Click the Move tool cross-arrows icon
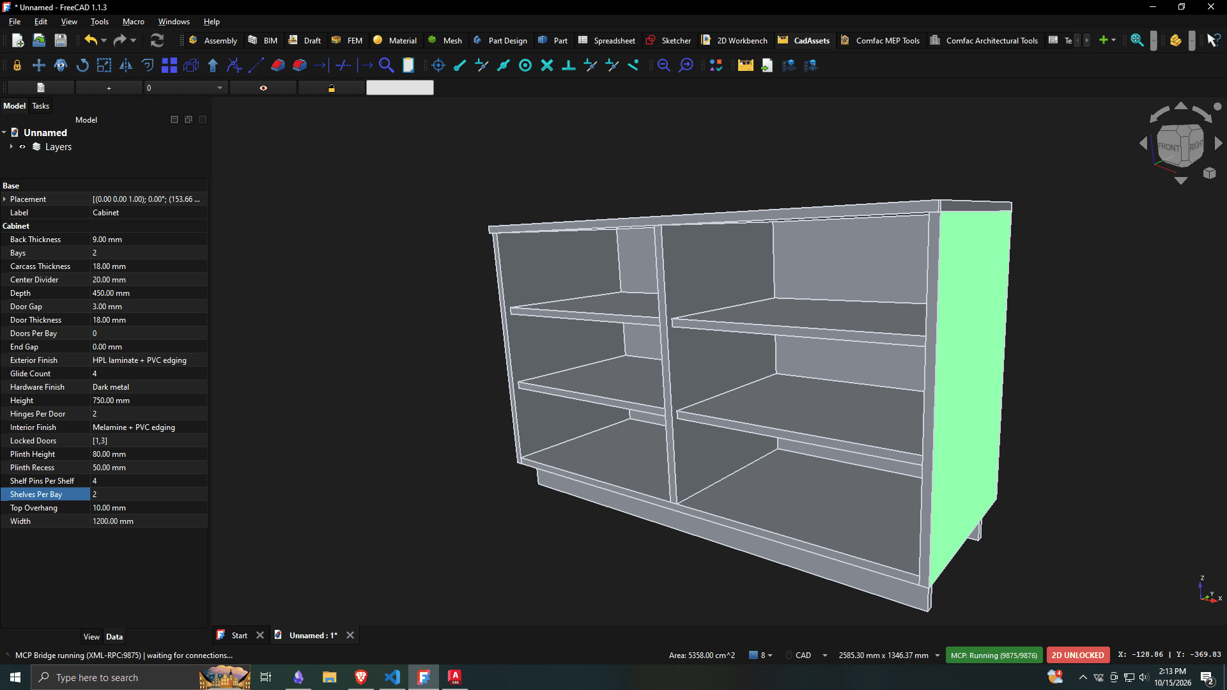 tap(39, 65)
